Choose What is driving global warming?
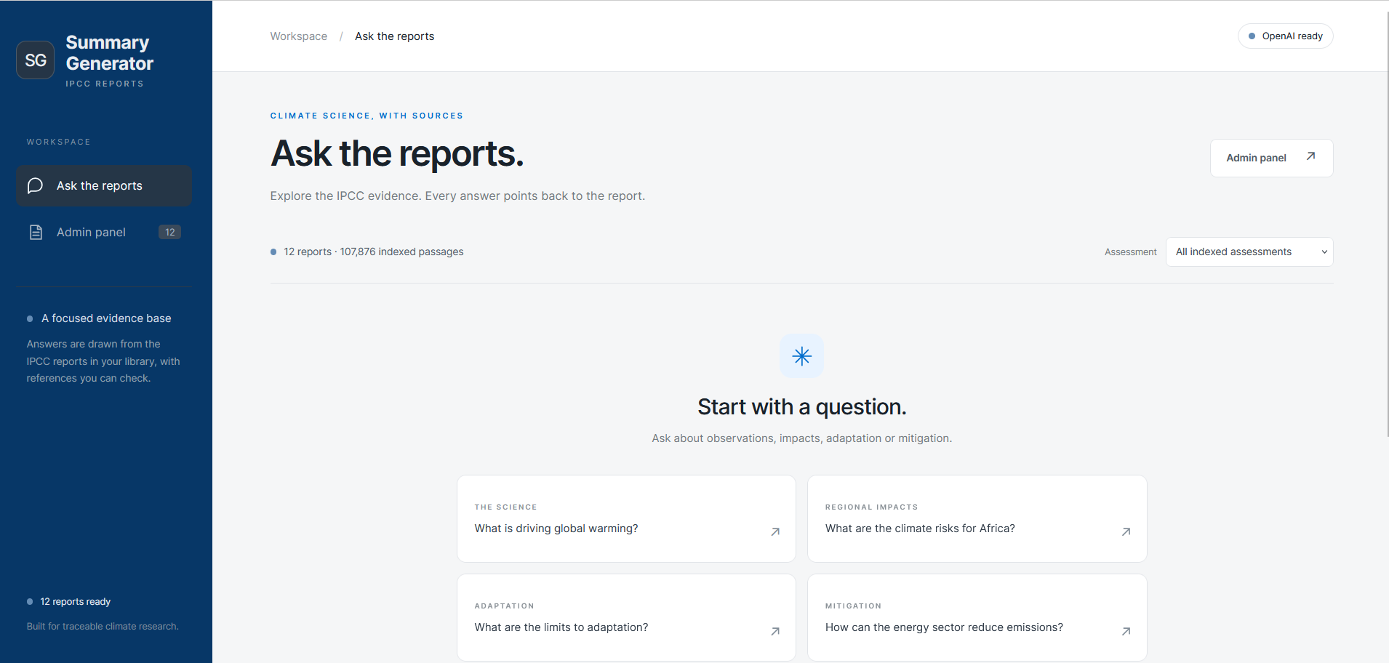This screenshot has height=663, width=1389. pos(626,518)
